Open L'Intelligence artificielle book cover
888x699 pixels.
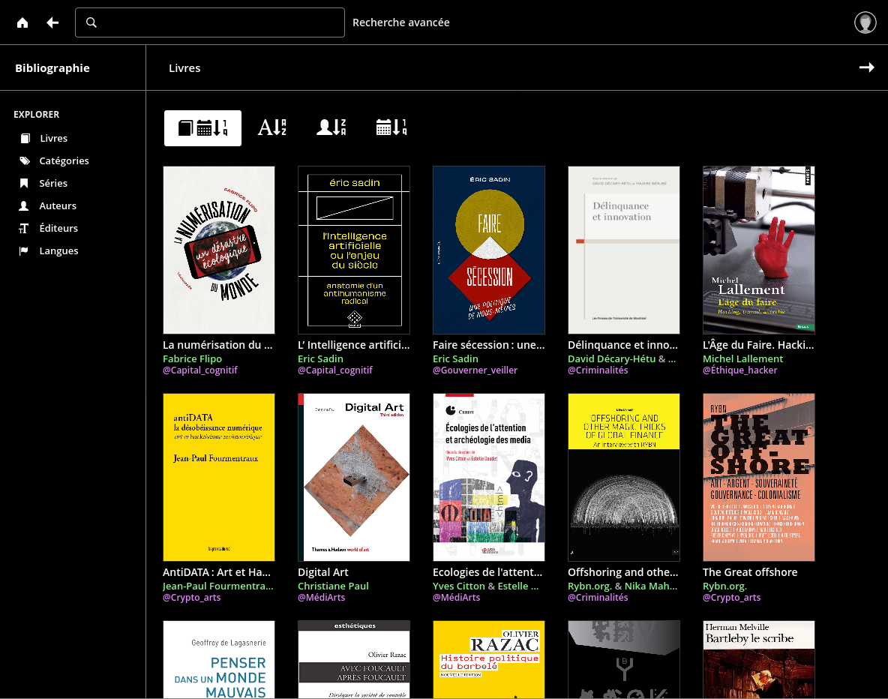point(354,250)
